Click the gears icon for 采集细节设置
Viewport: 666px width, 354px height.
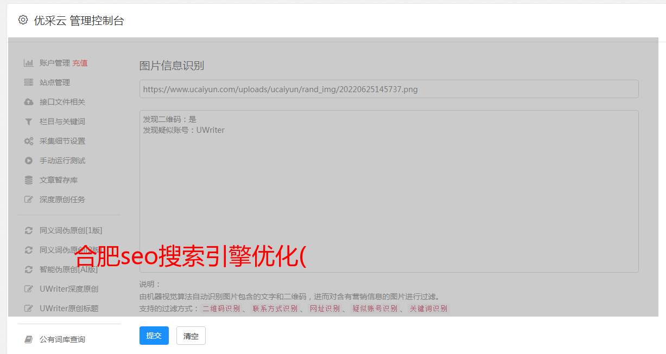click(x=28, y=141)
